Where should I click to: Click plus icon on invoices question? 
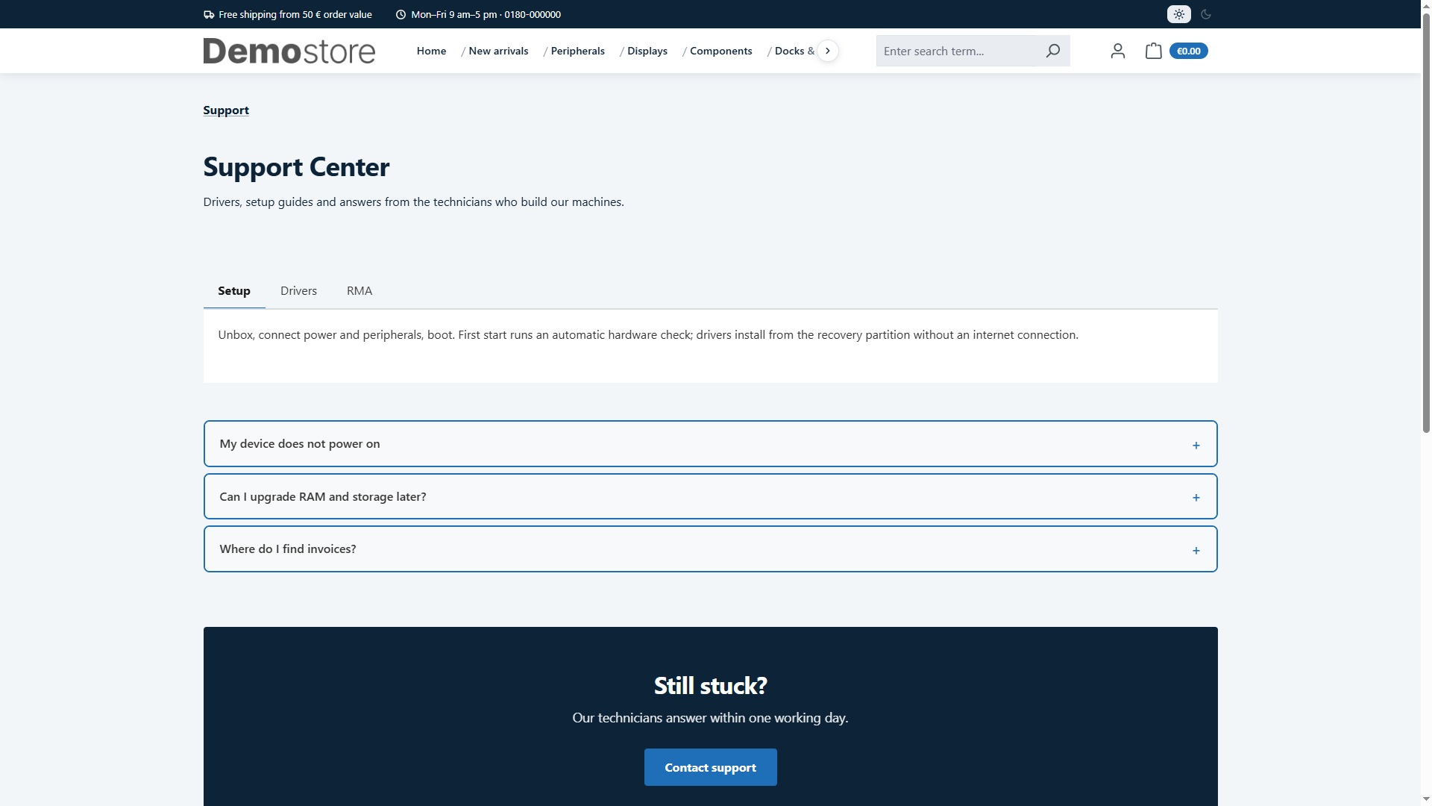1196,551
